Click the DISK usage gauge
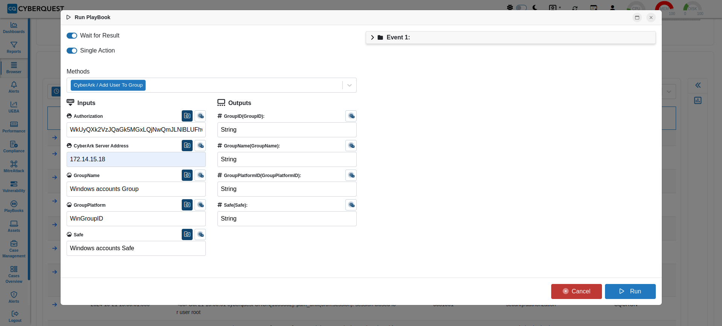722x326 pixels. tap(693, 8)
